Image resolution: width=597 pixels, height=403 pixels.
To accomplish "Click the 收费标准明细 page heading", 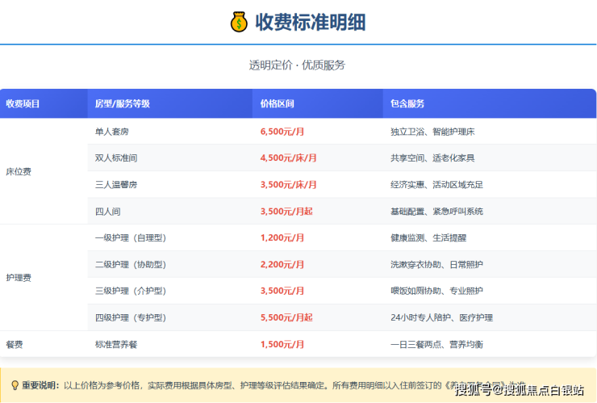I will pos(311,22).
